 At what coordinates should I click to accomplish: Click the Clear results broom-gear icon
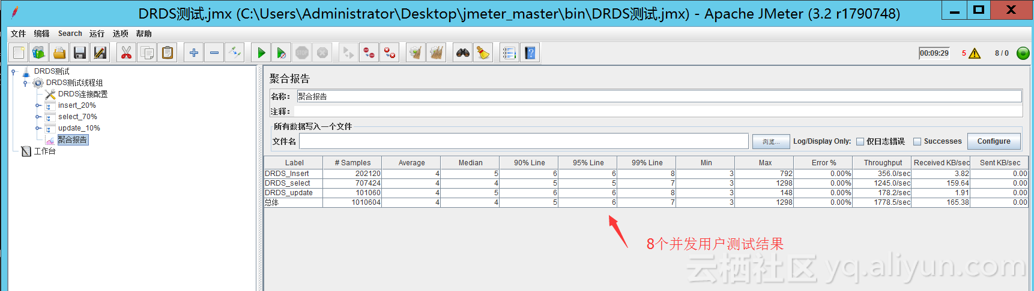416,53
